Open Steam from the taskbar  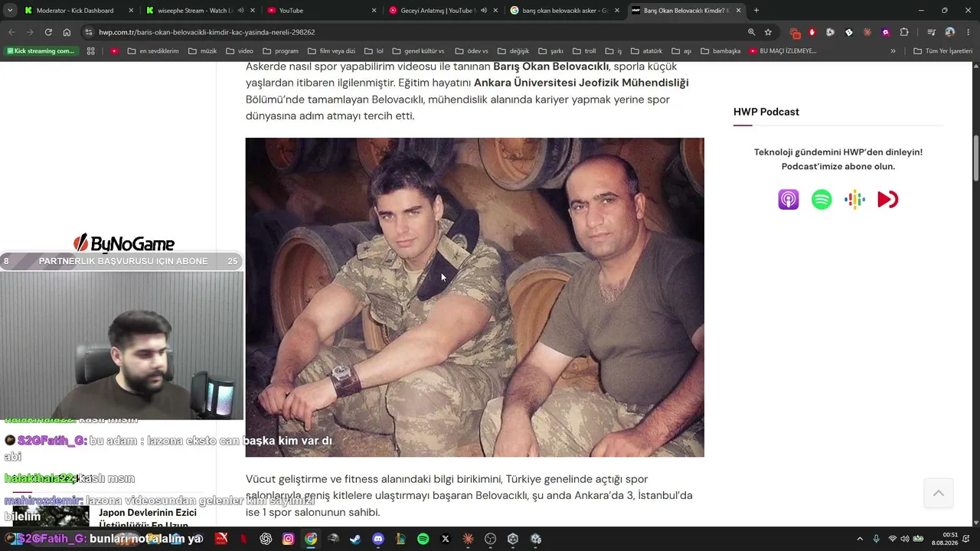355,539
